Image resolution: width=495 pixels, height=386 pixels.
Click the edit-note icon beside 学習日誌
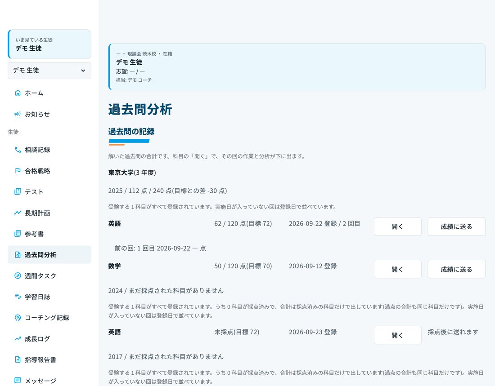18,297
